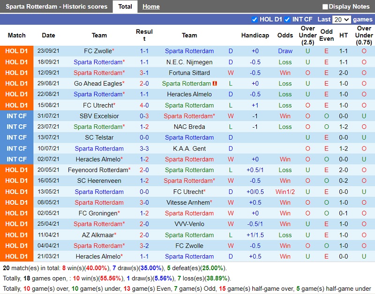Switch to the Home tab
This screenshot has height=294, width=375.
[x=151, y=7]
